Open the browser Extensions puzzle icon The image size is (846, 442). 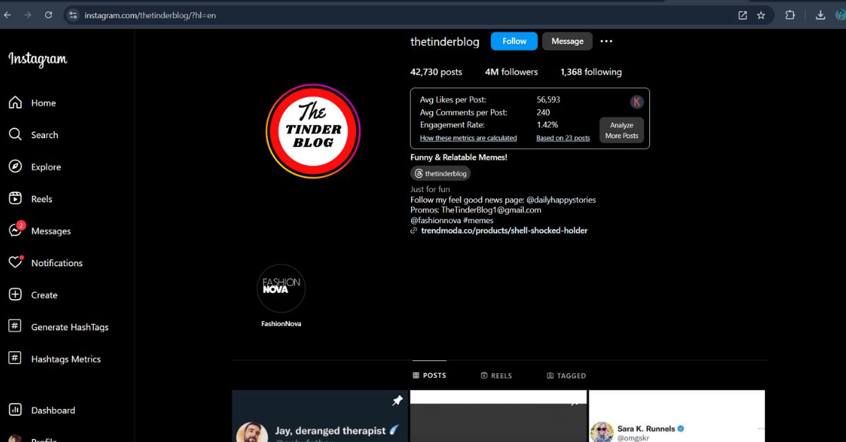tap(790, 15)
